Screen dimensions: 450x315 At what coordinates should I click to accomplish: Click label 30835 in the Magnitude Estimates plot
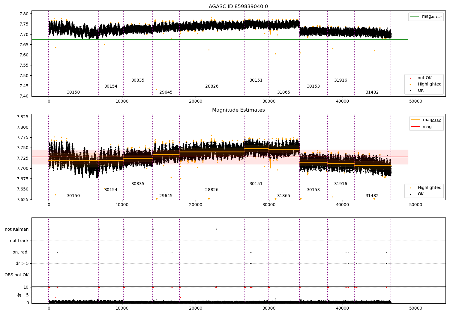[138, 184]
